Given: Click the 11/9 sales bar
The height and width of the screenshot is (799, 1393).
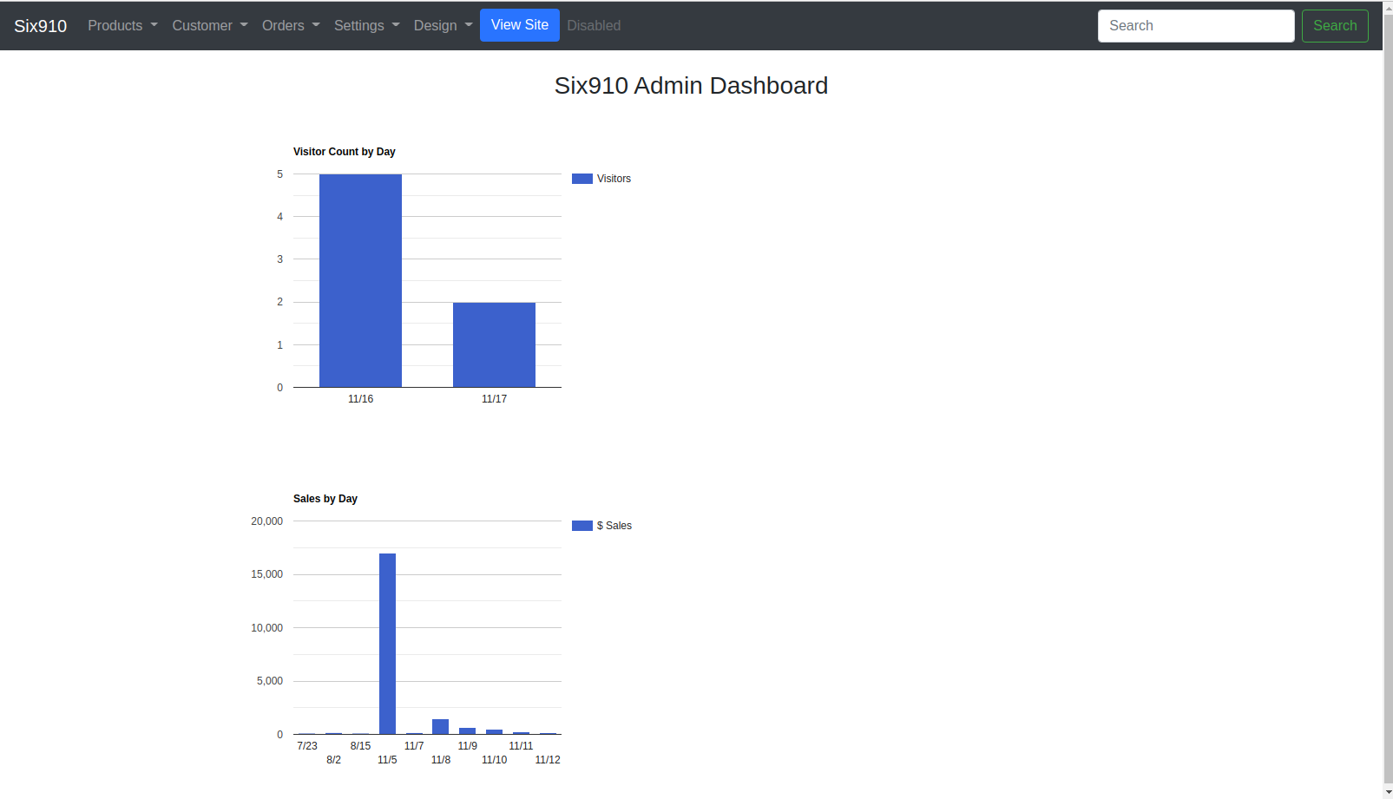Looking at the screenshot, I should (468, 730).
